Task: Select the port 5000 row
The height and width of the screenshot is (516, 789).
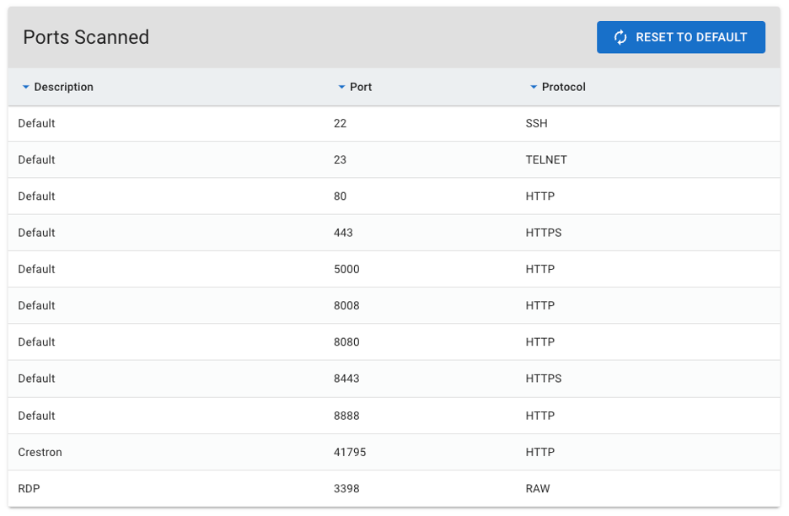Action: point(394,269)
